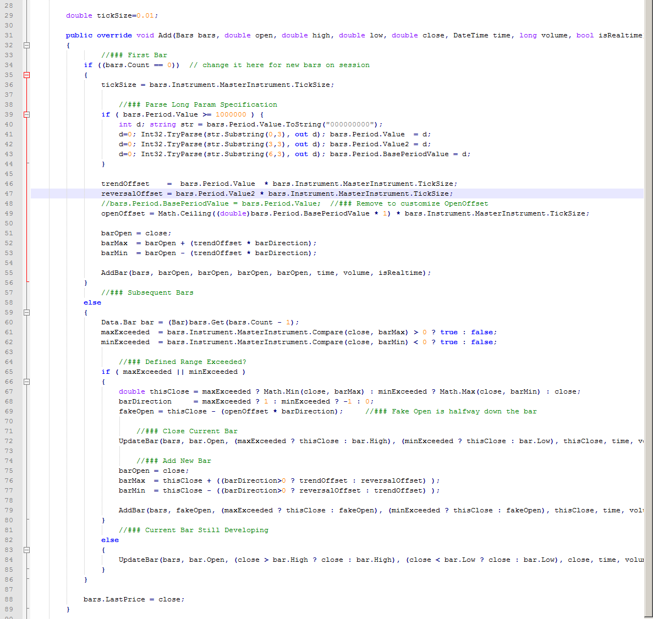Image resolution: width=653 pixels, height=619 pixels.
Task: Click 'if ( maxExceeded || minExceeded )' statement
Action: [x=174, y=372]
